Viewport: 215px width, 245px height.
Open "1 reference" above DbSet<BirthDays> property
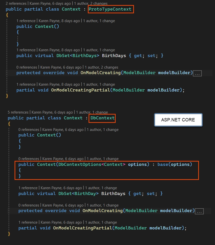[x=26, y=50]
